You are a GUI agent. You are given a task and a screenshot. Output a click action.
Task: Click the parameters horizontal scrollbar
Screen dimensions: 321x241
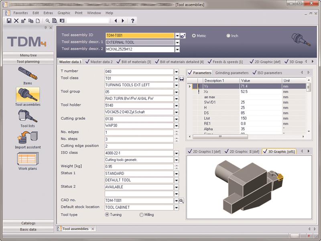click(220, 137)
